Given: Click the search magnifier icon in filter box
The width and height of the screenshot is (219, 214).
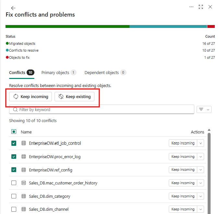Looking at the screenshot, I should [15, 109].
